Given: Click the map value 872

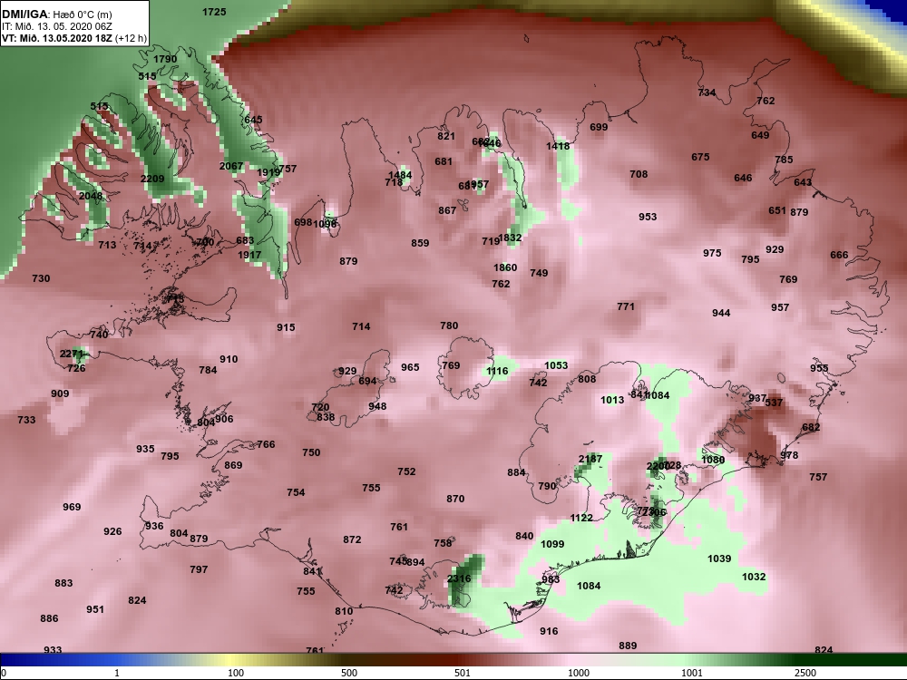Looking at the screenshot, I should (x=352, y=539).
